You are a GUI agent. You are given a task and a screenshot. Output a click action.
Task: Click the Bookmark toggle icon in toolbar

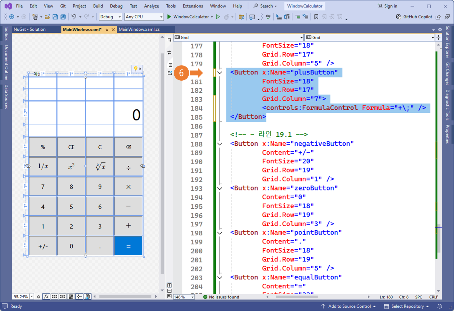pyautogui.click(x=316, y=17)
